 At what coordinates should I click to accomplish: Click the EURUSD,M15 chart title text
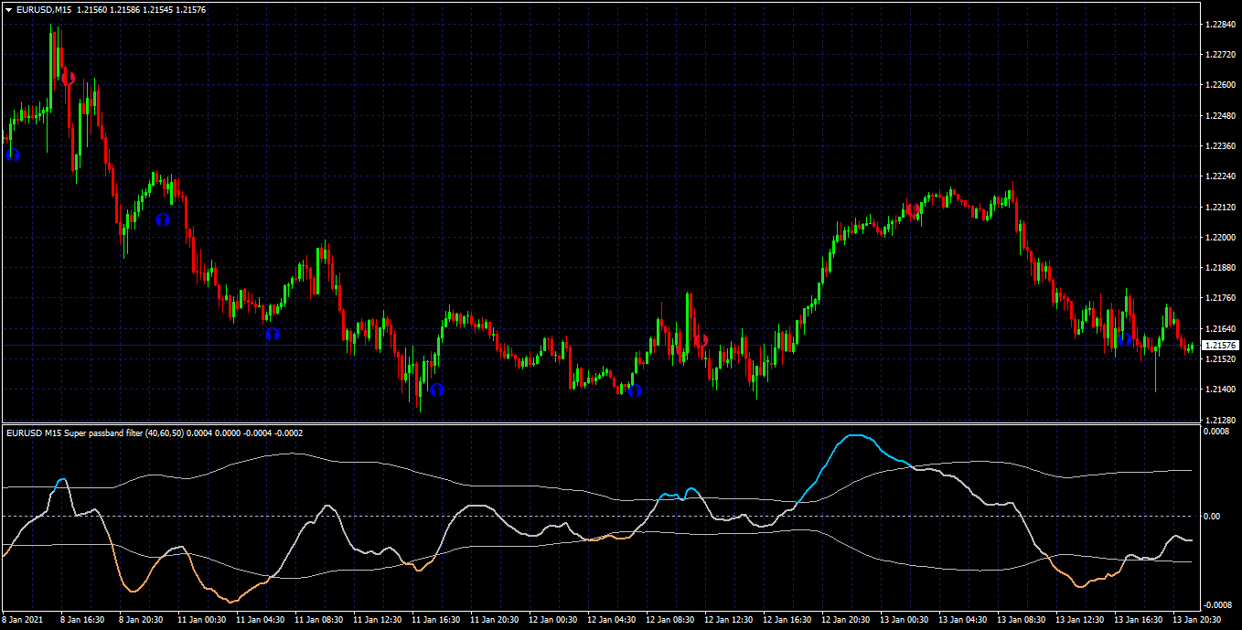tap(44, 9)
